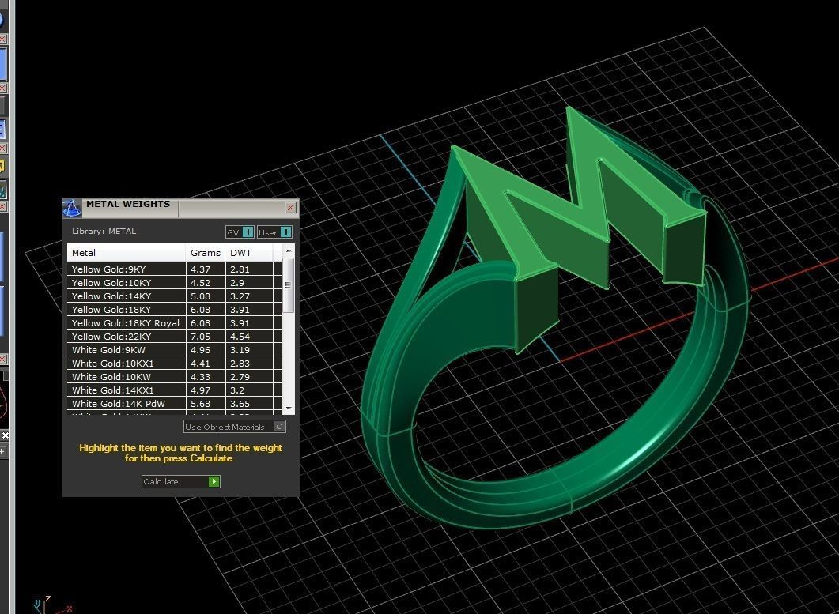Sort by the Metal column header
Viewport: 839px width, 614px height.
click(x=127, y=253)
